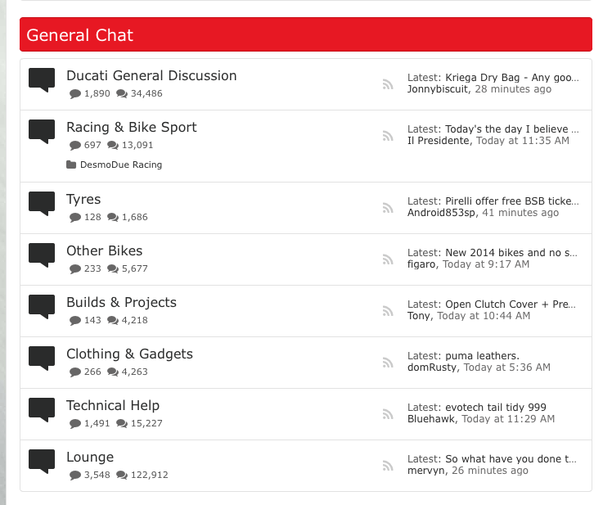Go to the Technical Help forum
Screen dimensions: 603x505
113,406
